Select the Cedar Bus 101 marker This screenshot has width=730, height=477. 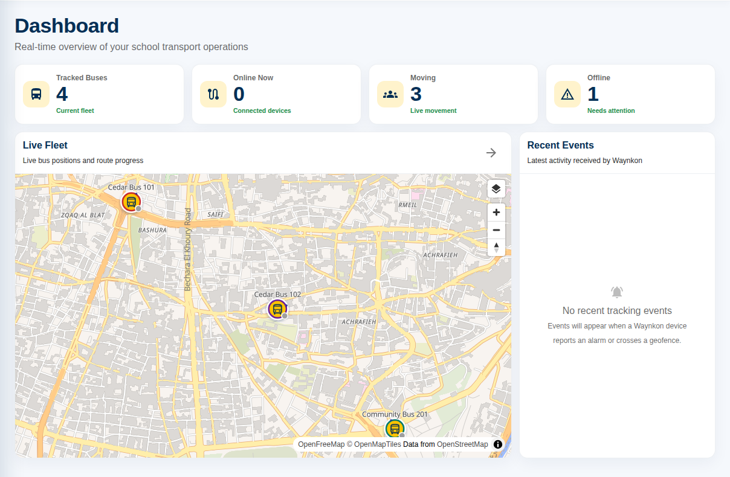pyautogui.click(x=131, y=202)
